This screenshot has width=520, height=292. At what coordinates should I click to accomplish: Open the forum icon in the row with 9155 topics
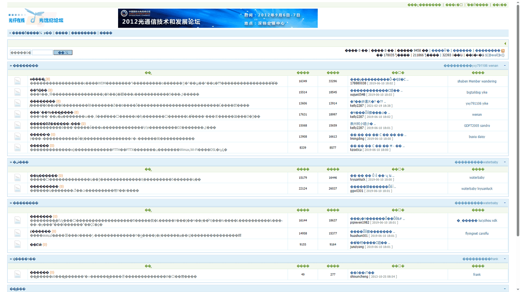click(17, 244)
